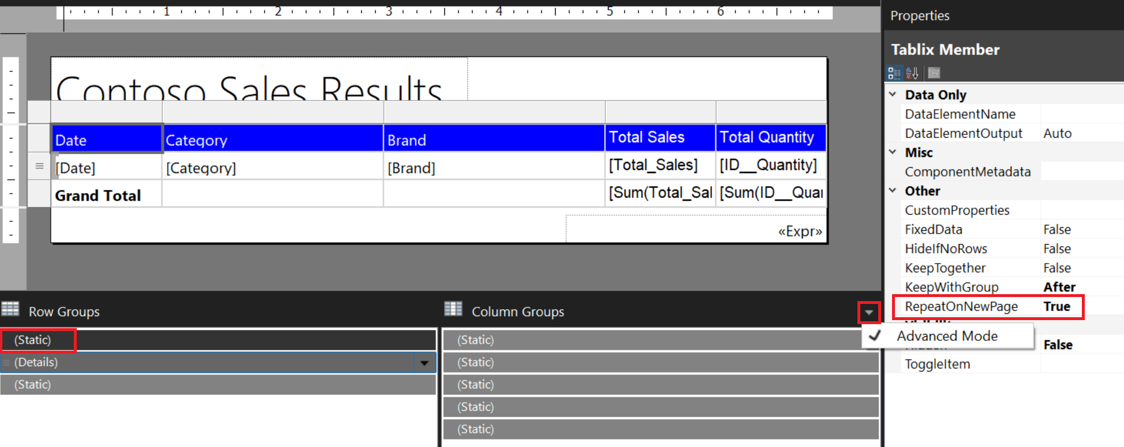Click the Auto value of DataElementOutput
This screenshot has height=447, width=1124.
tap(1057, 133)
